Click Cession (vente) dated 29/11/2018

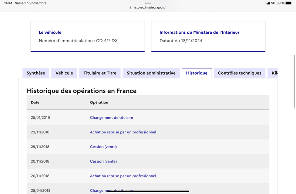pyautogui.click(x=103, y=147)
